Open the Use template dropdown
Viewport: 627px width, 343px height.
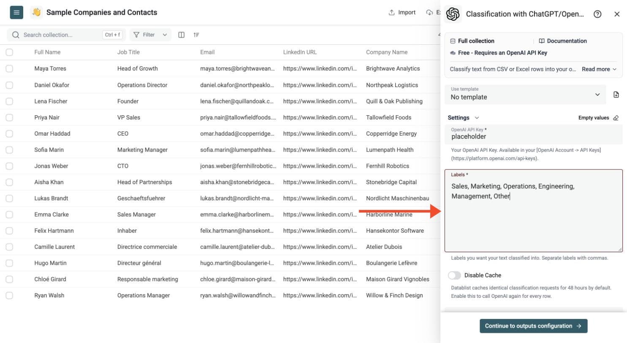click(x=525, y=95)
